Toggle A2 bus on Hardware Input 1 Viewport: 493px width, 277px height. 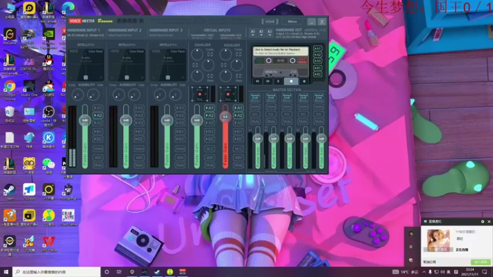pos(98,115)
